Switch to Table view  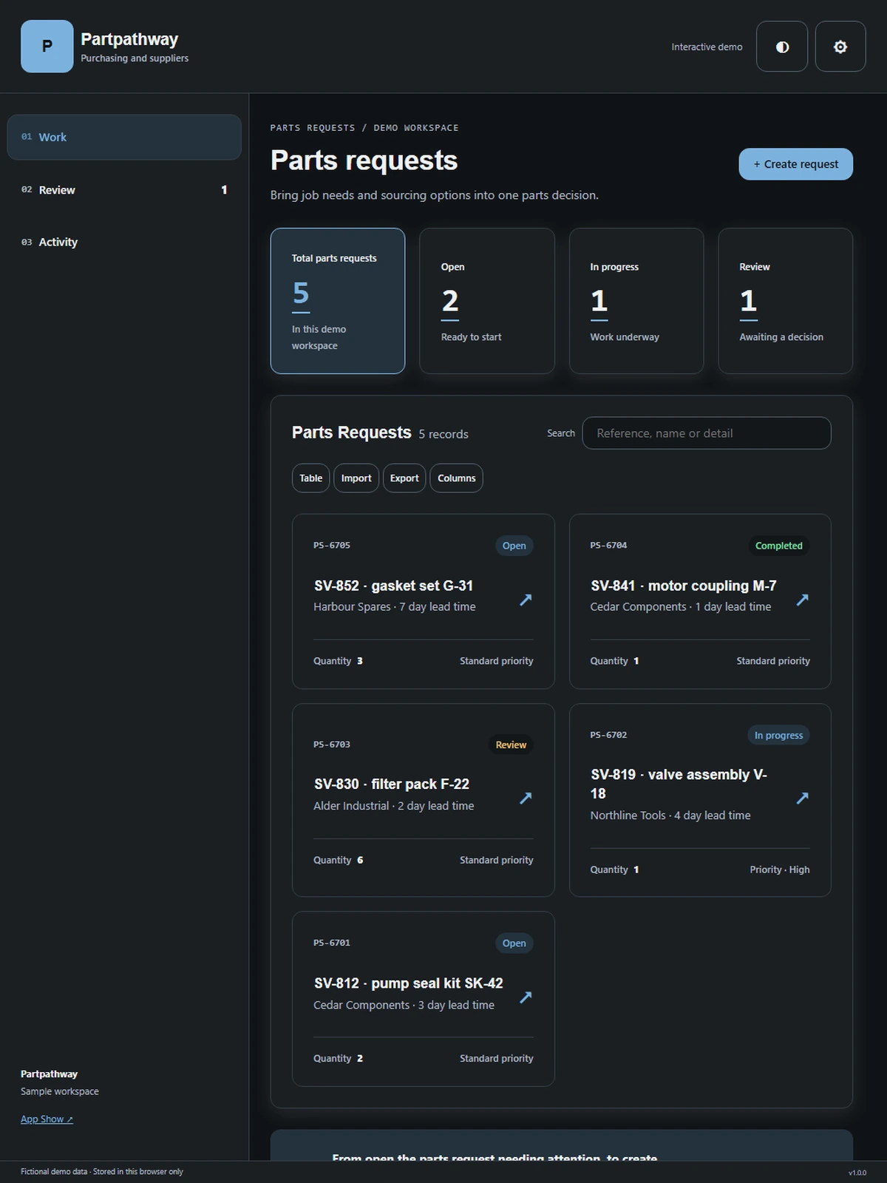[310, 478]
